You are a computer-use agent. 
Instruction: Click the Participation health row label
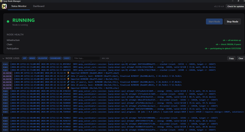click(x=13, y=49)
